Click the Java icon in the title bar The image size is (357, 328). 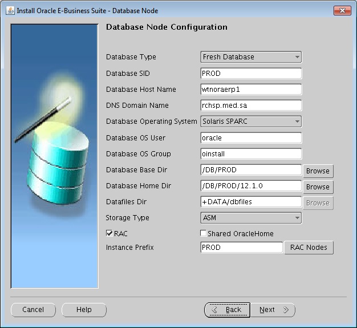(x=10, y=10)
